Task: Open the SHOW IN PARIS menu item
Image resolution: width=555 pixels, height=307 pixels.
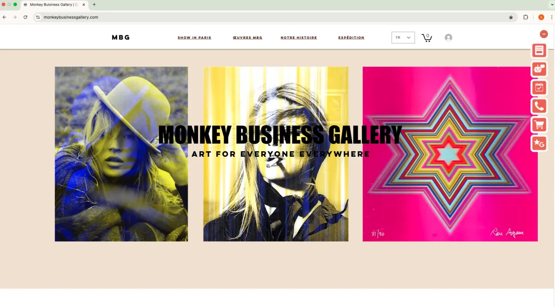Action: point(194,37)
